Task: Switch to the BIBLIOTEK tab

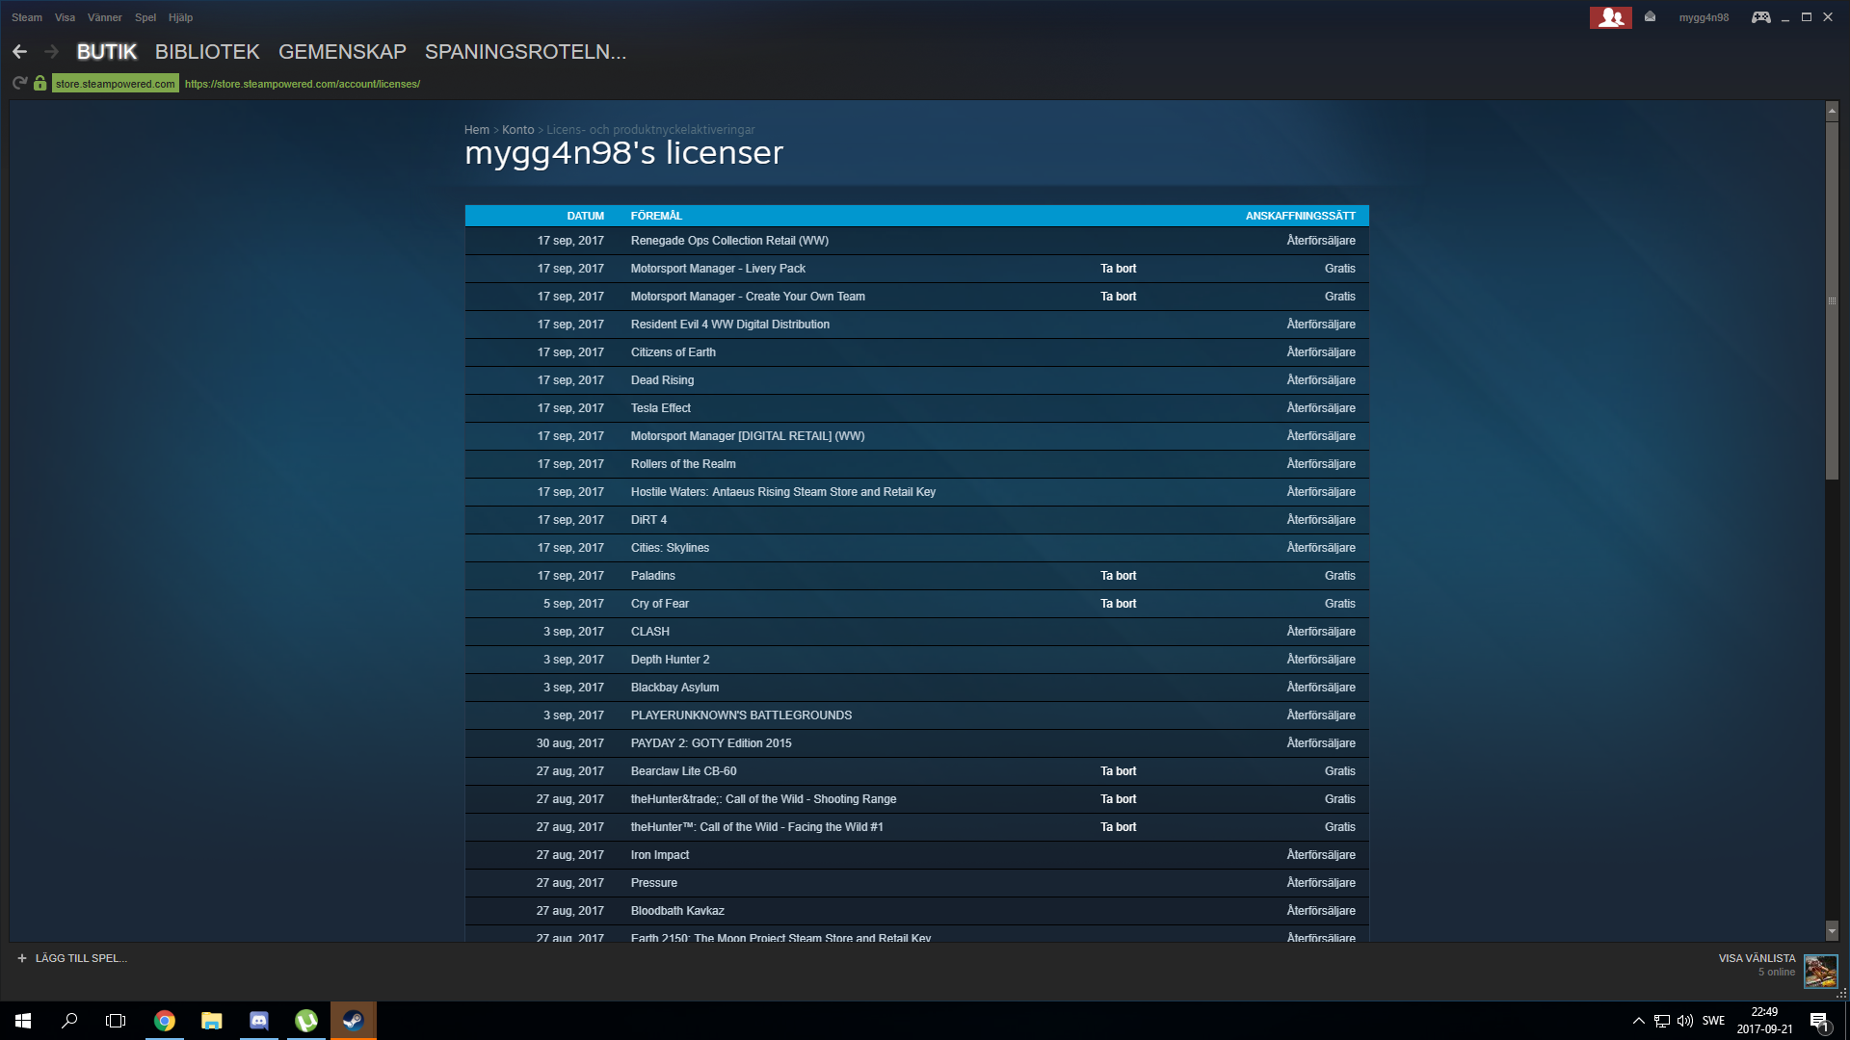Action: 207,52
